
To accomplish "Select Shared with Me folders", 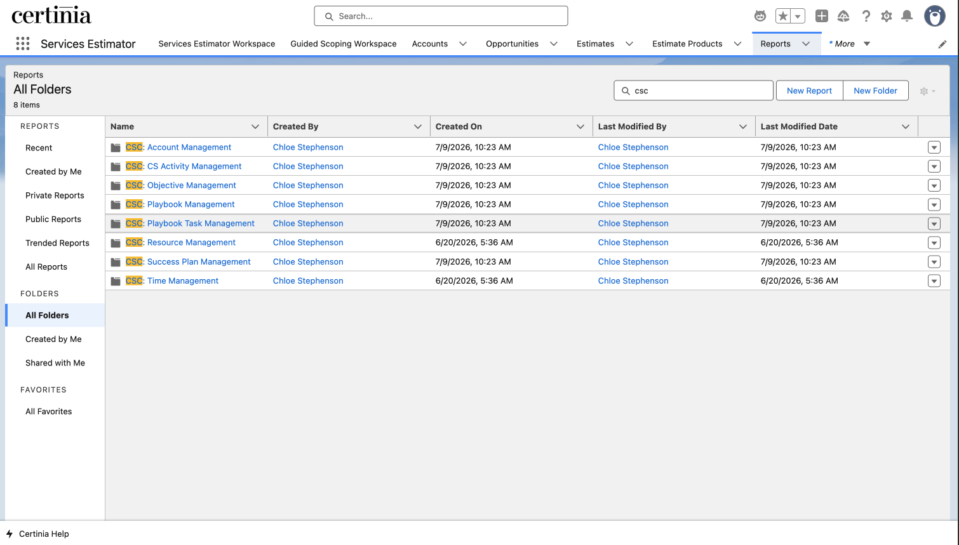I will 55,363.
